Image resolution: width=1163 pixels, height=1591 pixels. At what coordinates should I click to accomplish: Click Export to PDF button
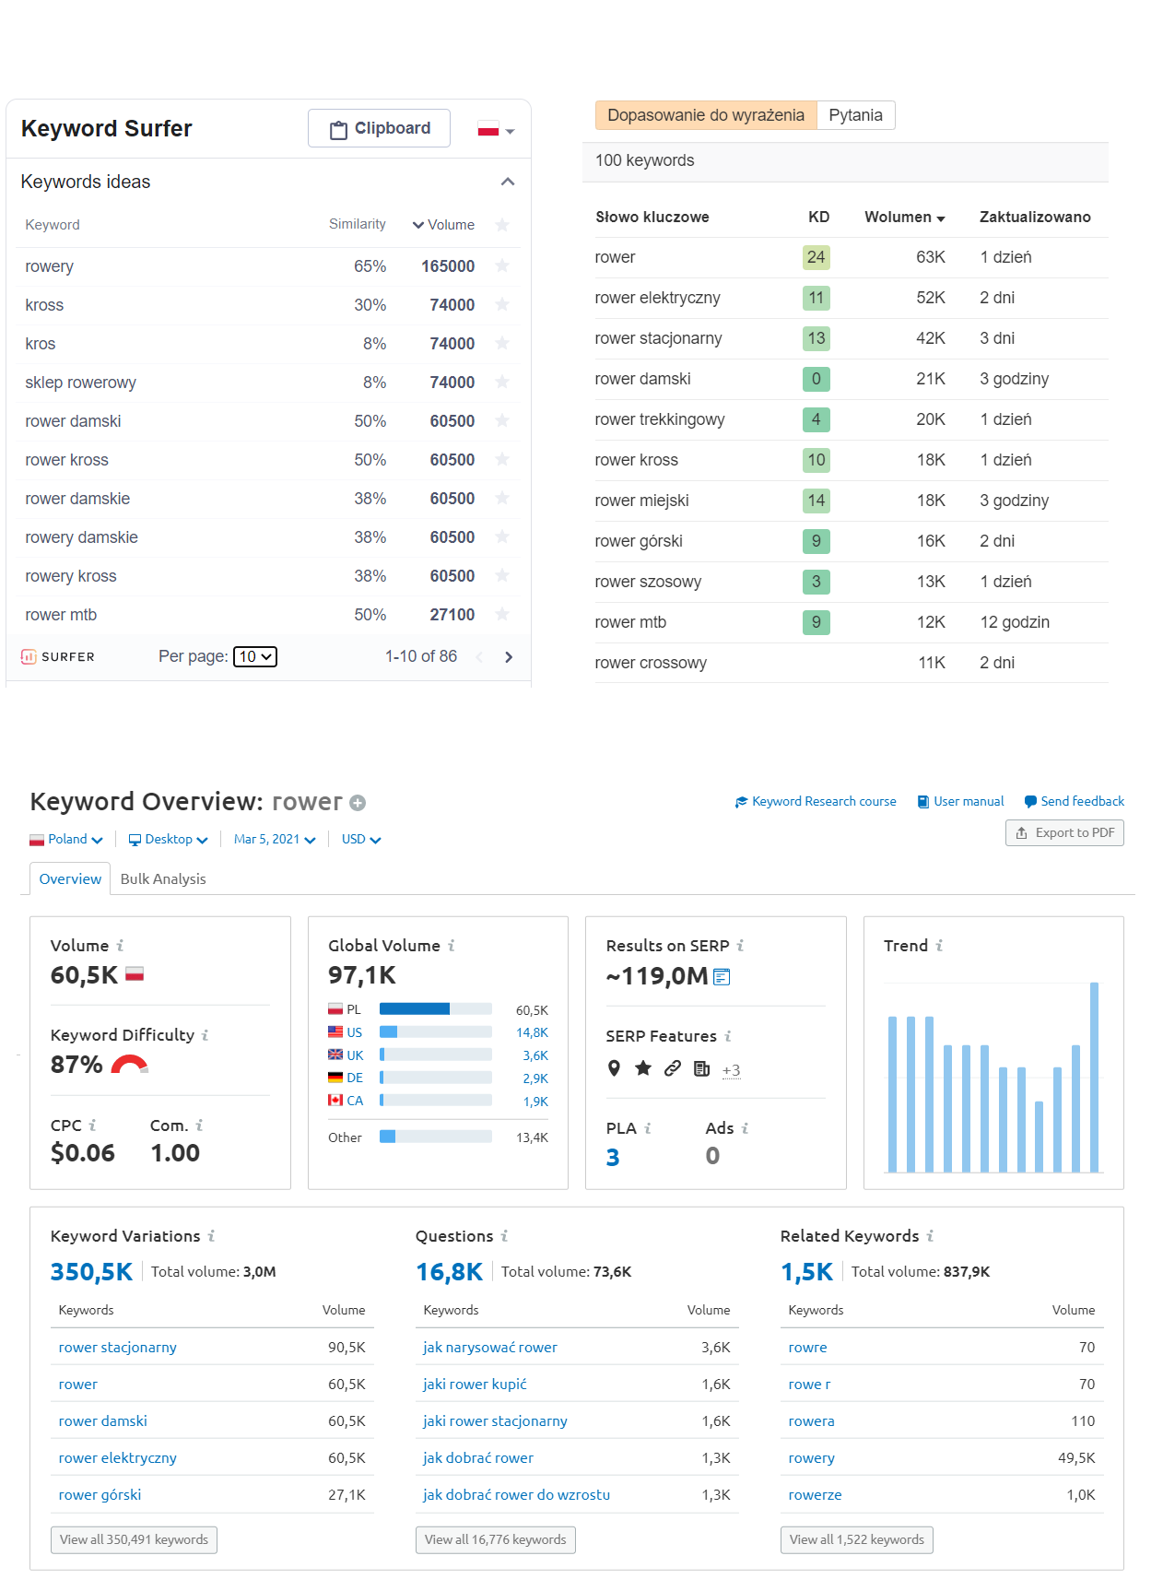pyautogui.click(x=1064, y=832)
